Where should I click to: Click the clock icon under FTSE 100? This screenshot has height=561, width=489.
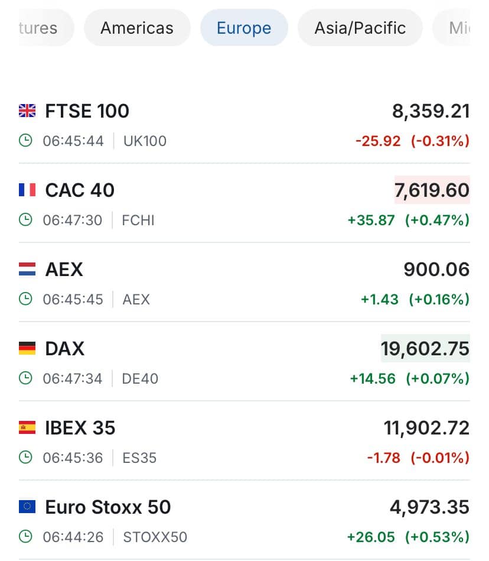[x=25, y=141]
